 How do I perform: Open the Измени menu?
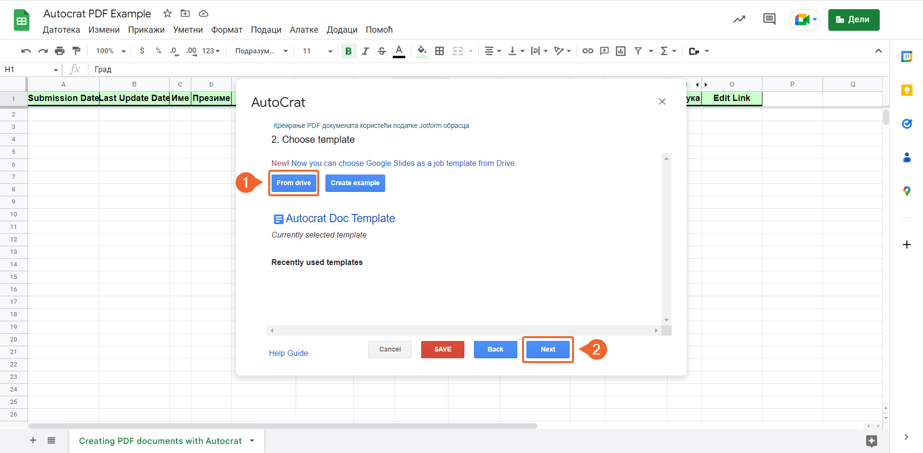[x=104, y=30]
